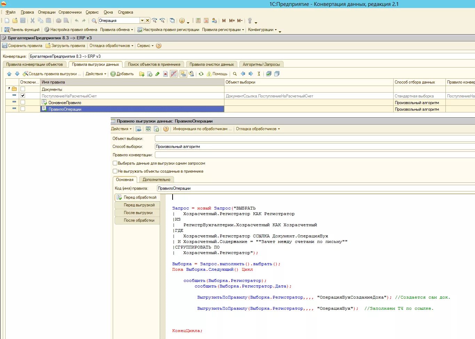Toggle disable checkbox for ПравилоОперации row
Image resolution: width=475 pixels, height=339 pixels.
pos(23,109)
